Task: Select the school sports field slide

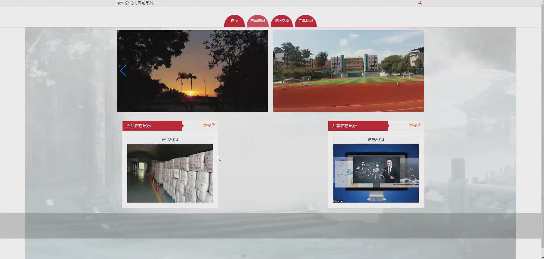Action: point(348,71)
